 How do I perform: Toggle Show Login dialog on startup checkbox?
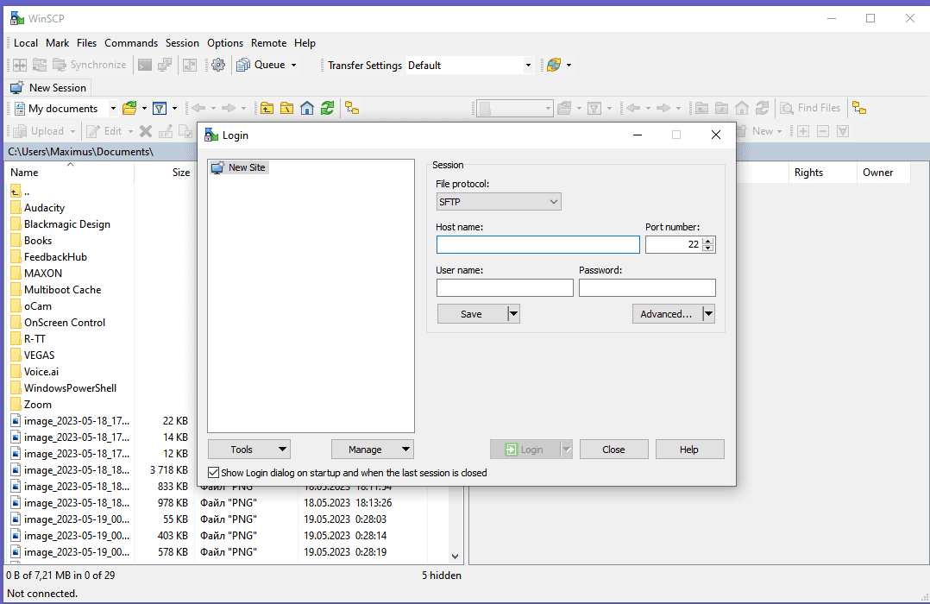tap(214, 472)
